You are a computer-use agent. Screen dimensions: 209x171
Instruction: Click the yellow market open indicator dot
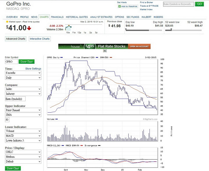7,22
